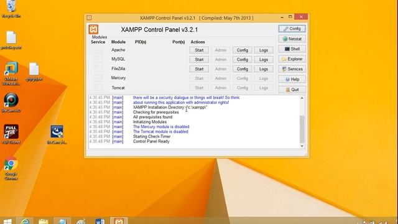The image size is (398, 224).
Task: Open Config for the FileZilla module
Action: (x=242, y=69)
